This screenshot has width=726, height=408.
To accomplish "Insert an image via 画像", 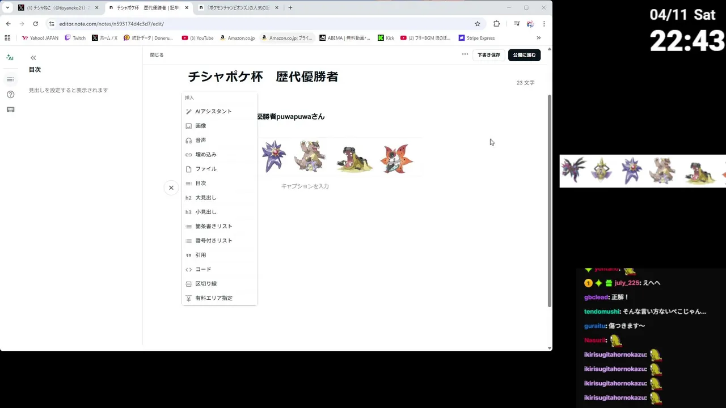I will tap(220, 126).
